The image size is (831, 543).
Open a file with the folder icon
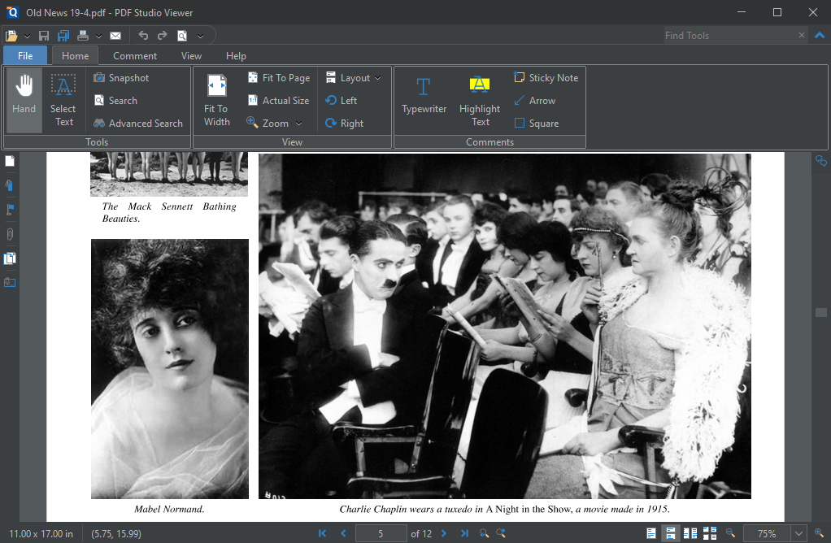point(11,36)
